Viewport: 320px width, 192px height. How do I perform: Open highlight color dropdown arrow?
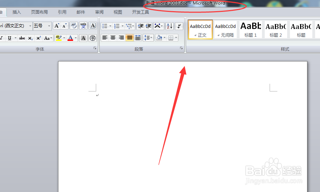(64, 38)
